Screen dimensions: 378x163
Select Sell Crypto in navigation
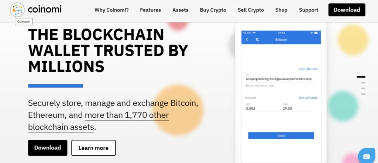251,10
